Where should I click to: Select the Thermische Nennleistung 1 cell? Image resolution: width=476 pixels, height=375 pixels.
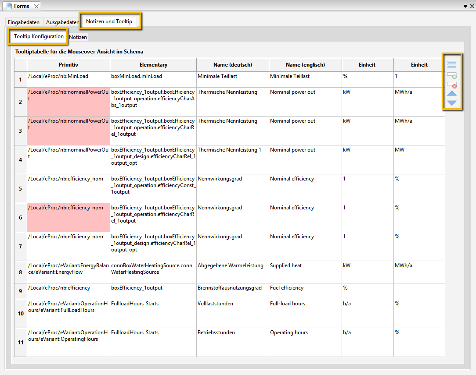233,159
